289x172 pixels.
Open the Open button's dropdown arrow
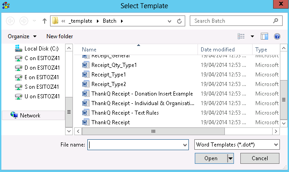pyautogui.click(x=231, y=158)
